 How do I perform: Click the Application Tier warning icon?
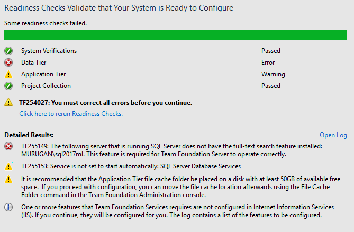click(x=8, y=75)
